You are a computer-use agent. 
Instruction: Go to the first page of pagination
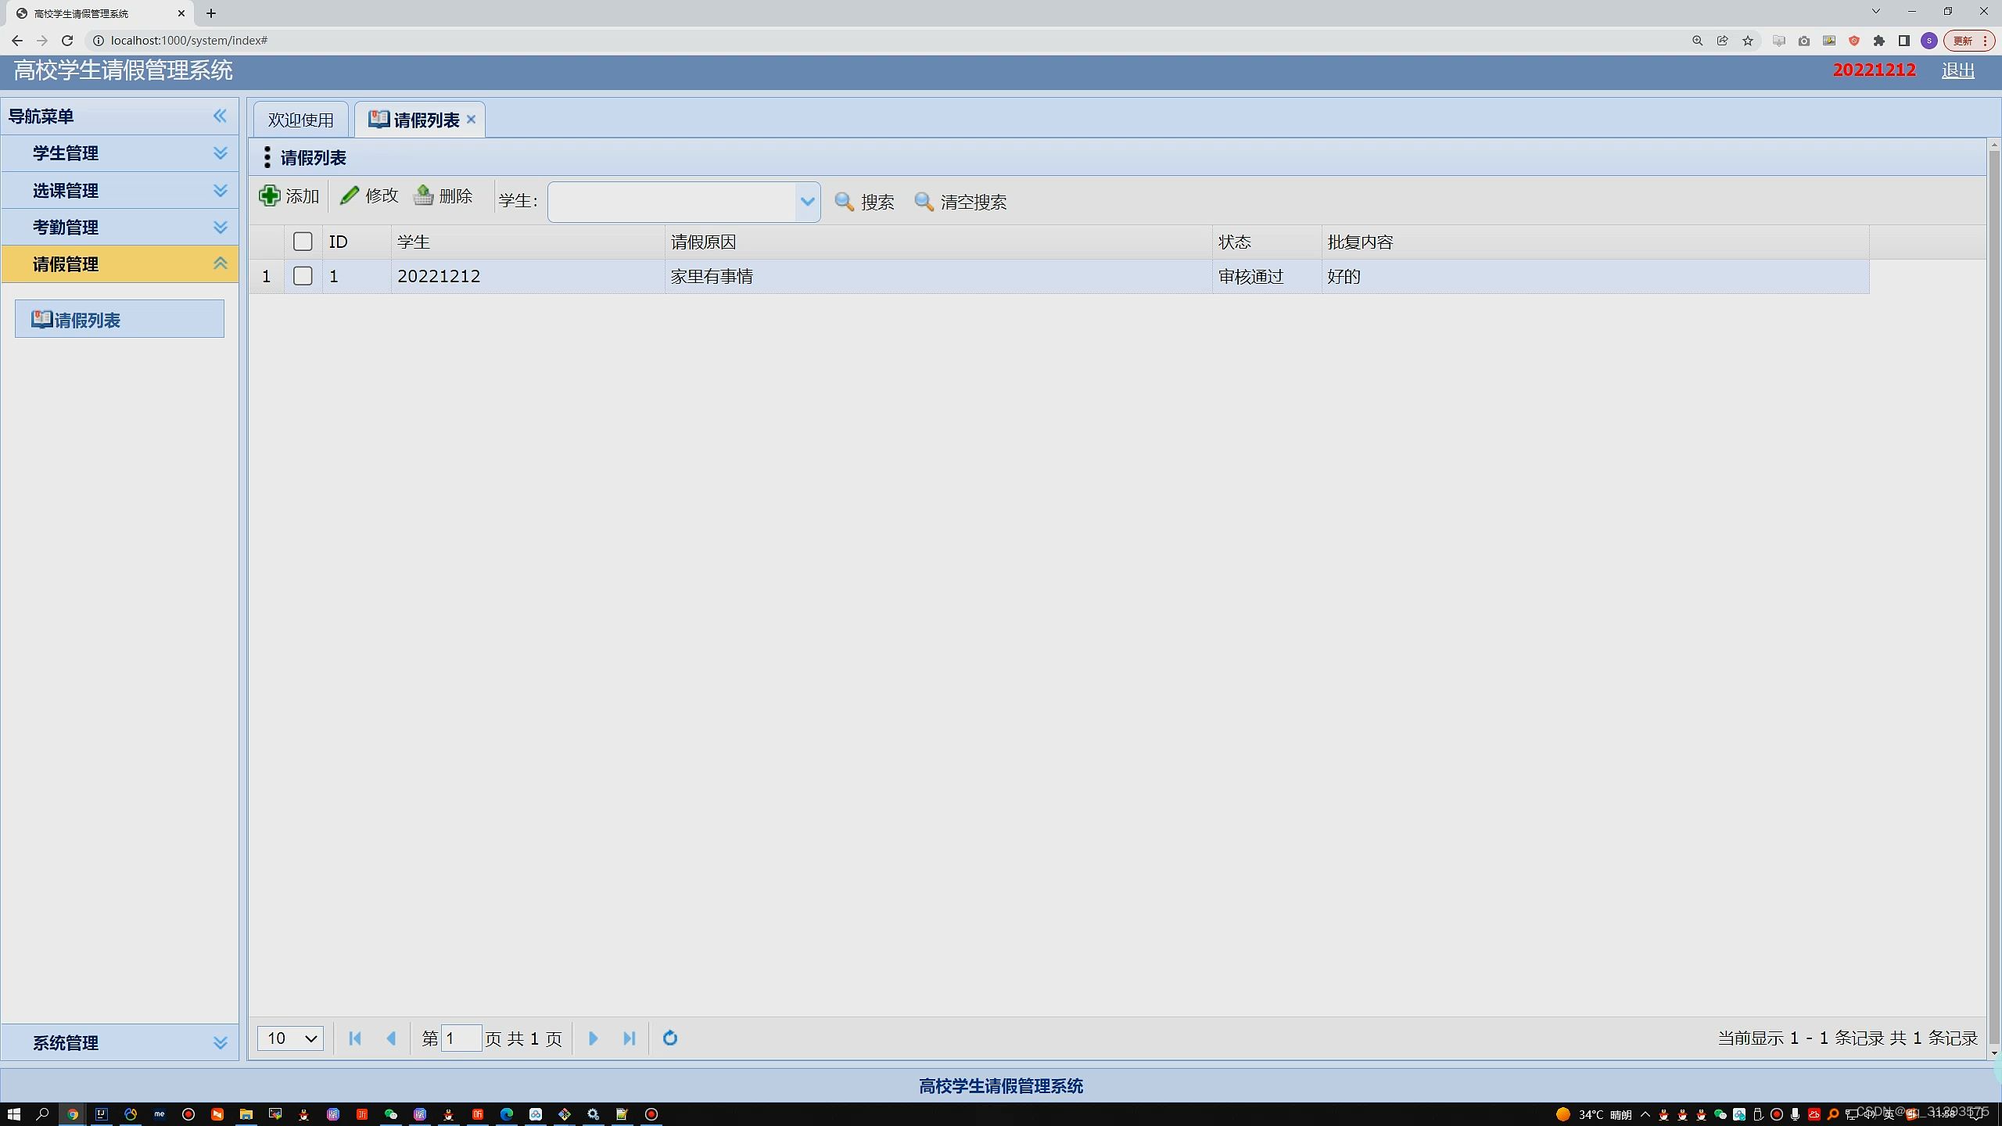coord(355,1038)
